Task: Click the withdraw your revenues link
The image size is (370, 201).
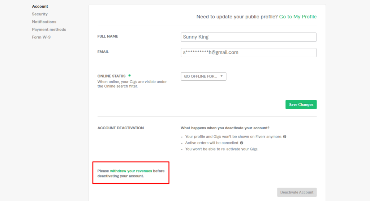Action: pos(131,171)
